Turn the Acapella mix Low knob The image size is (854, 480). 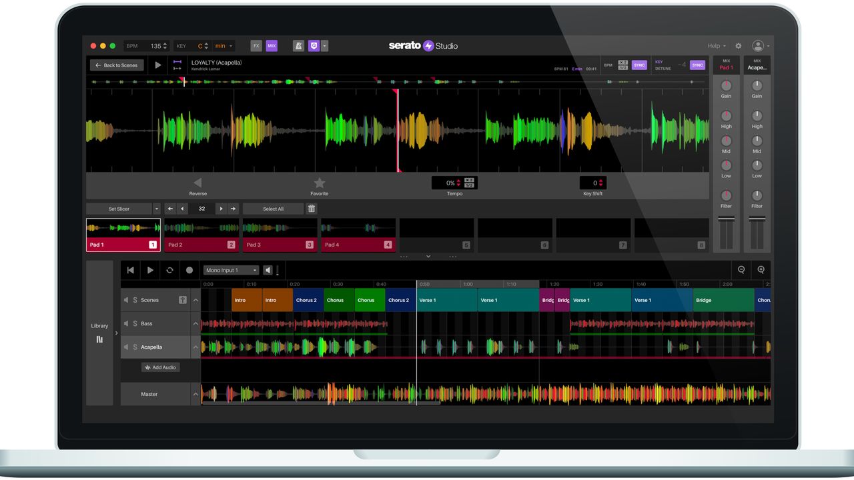click(757, 166)
